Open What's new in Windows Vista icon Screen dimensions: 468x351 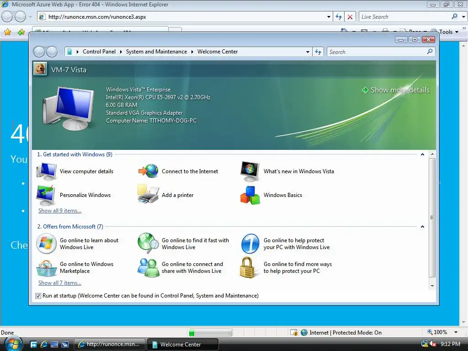click(x=250, y=171)
